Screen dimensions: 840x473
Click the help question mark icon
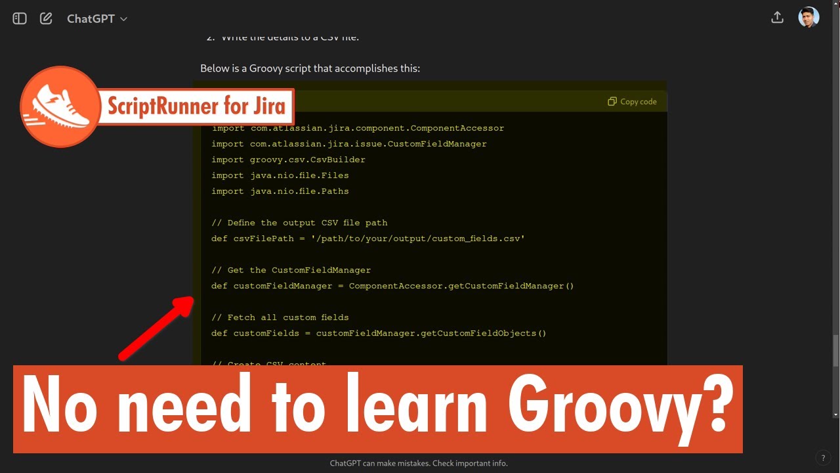tap(823, 457)
